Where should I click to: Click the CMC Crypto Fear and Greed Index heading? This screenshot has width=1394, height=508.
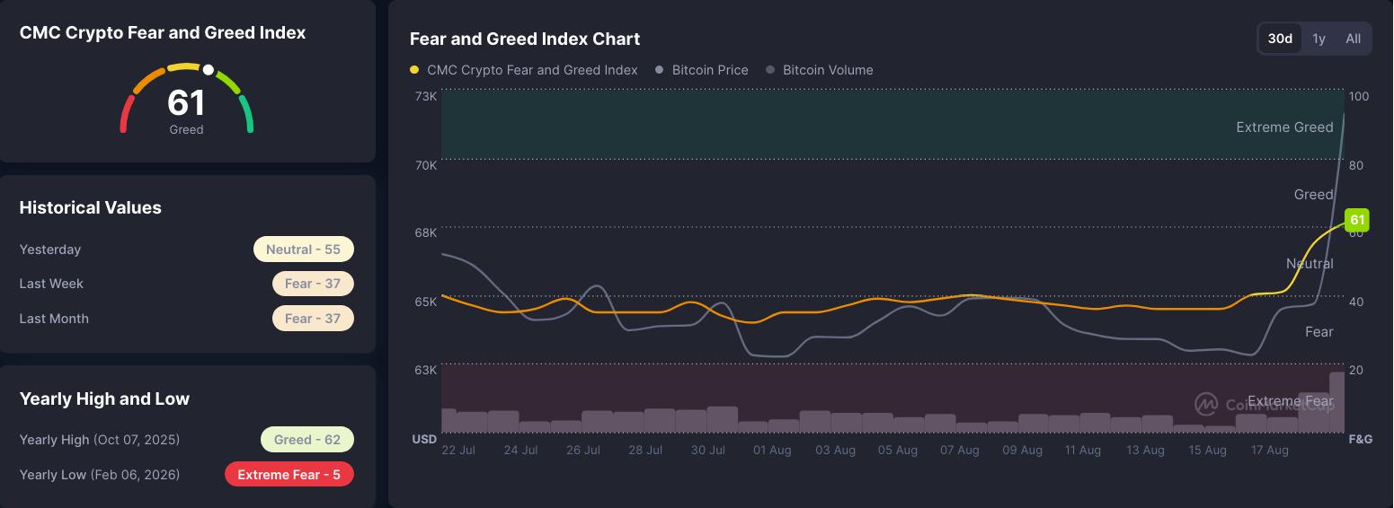pyautogui.click(x=163, y=32)
